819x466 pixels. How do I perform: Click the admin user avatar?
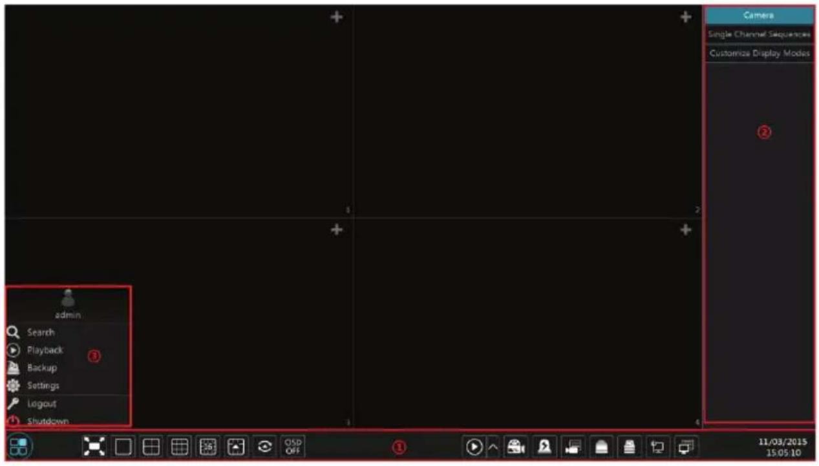[68, 298]
